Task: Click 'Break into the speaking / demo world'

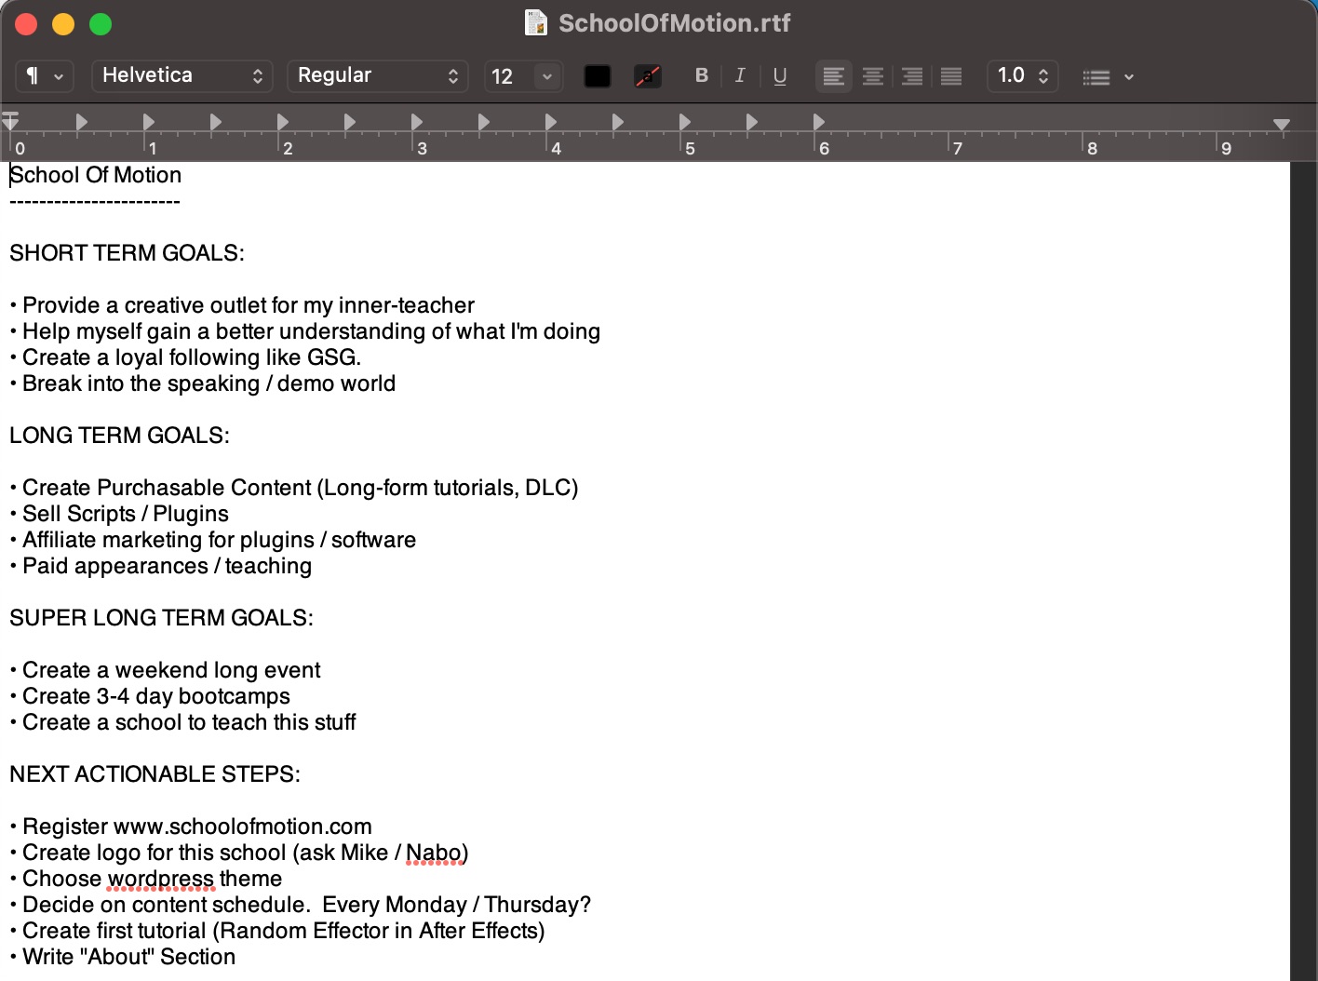Action: (x=203, y=383)
